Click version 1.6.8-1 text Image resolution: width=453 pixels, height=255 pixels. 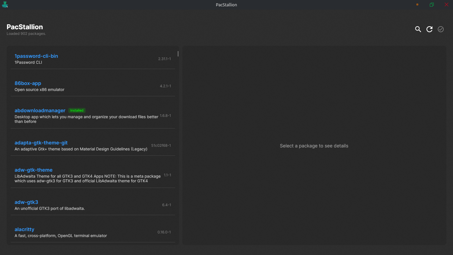pos(165,116)
